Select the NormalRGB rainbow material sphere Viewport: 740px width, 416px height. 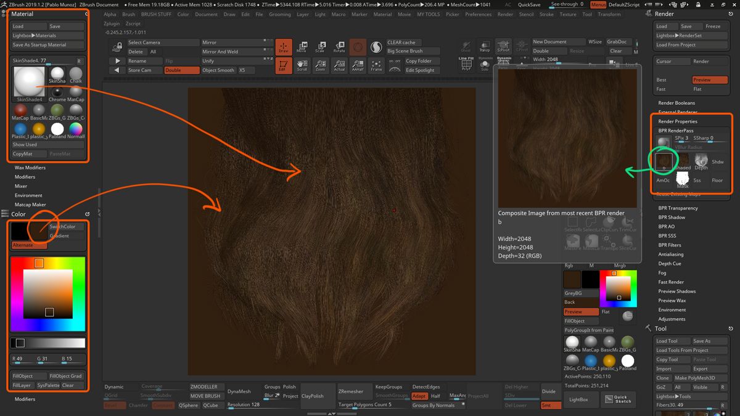76,131
